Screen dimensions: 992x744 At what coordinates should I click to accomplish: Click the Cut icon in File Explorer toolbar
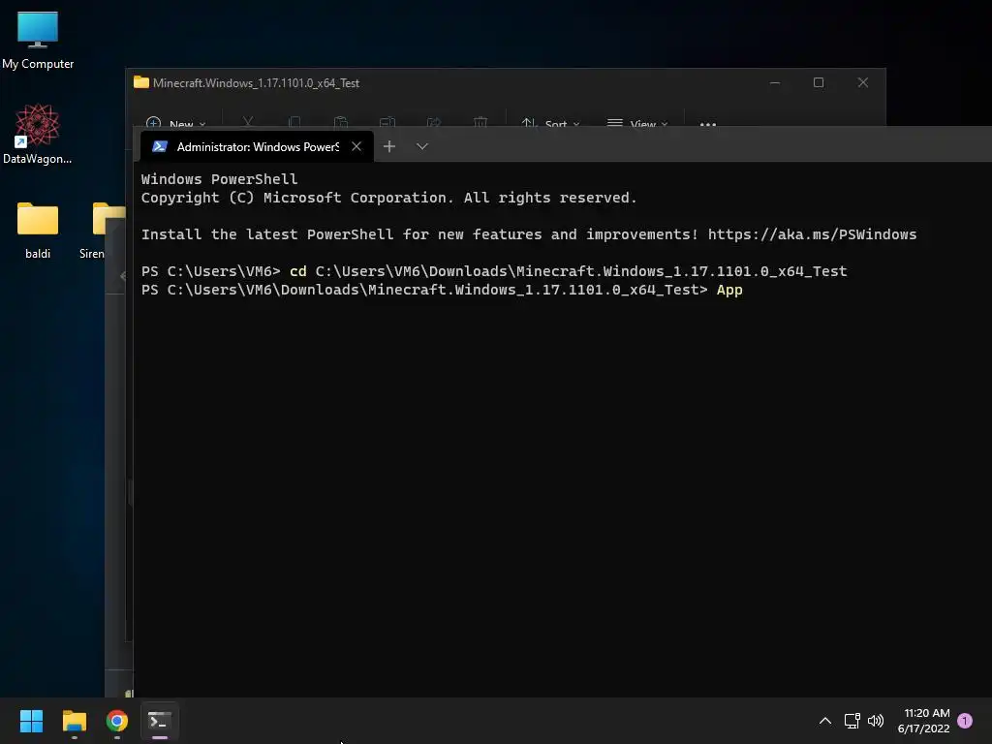pyautogui.click(x=248, y=122)
